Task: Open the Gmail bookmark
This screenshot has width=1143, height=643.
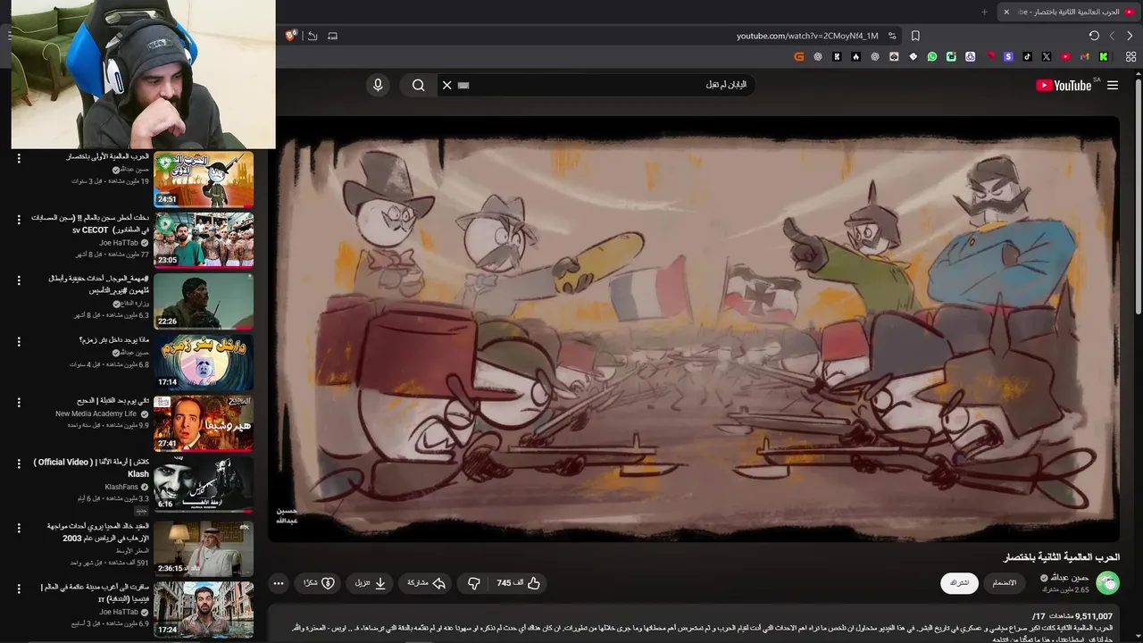Action: click(1085, 56)
